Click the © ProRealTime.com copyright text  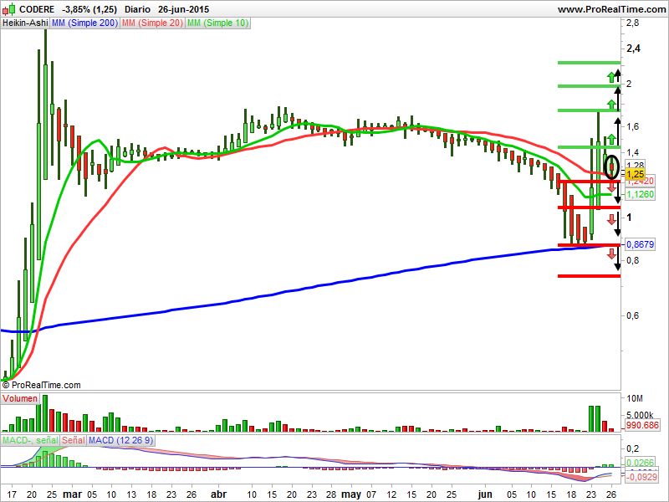43,385
